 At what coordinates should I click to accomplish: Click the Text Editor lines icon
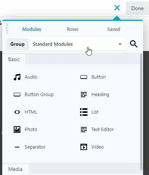tap(84, 130)
